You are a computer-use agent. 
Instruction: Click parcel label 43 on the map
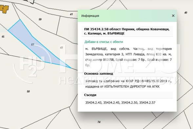click(61, 47)
